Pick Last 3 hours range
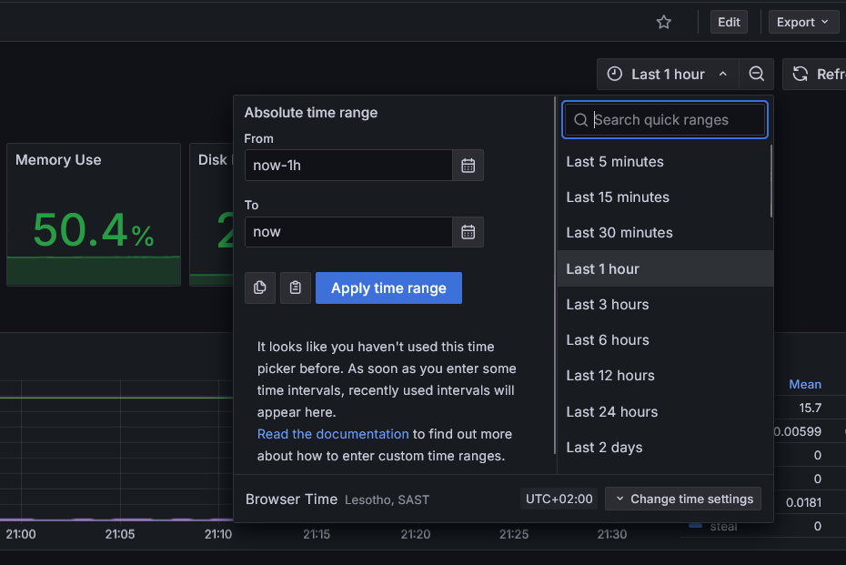This screenshot has height=565, width=846. pyautogui.click(x=608, y=305)
